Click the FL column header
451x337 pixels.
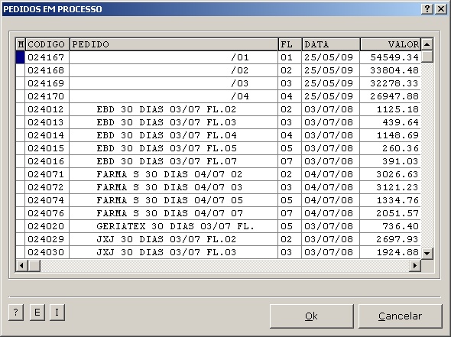290,44
